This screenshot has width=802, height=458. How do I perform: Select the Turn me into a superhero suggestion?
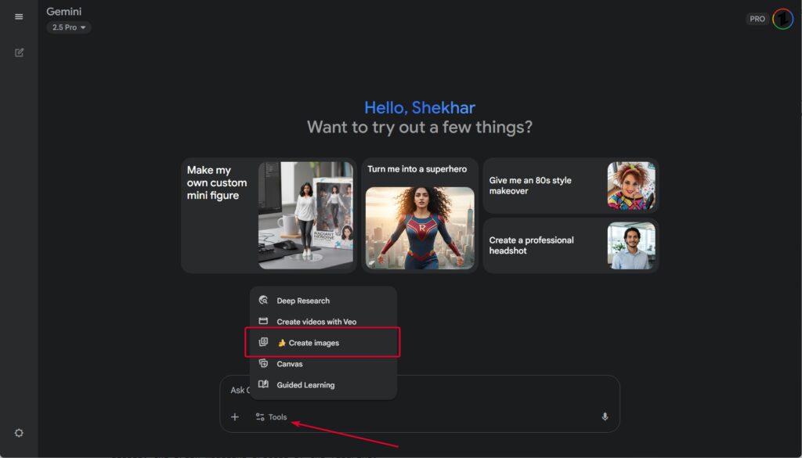tap(420, 215)
